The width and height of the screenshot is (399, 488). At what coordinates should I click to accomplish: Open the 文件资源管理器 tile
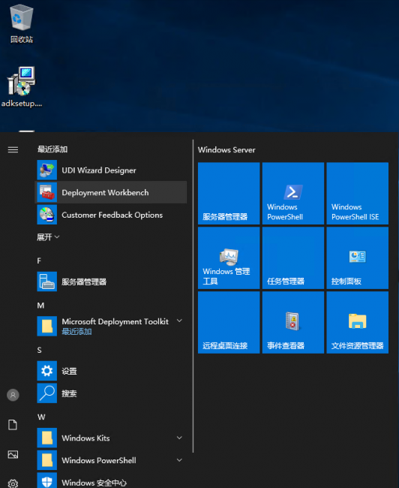click(x=358, y=322)
